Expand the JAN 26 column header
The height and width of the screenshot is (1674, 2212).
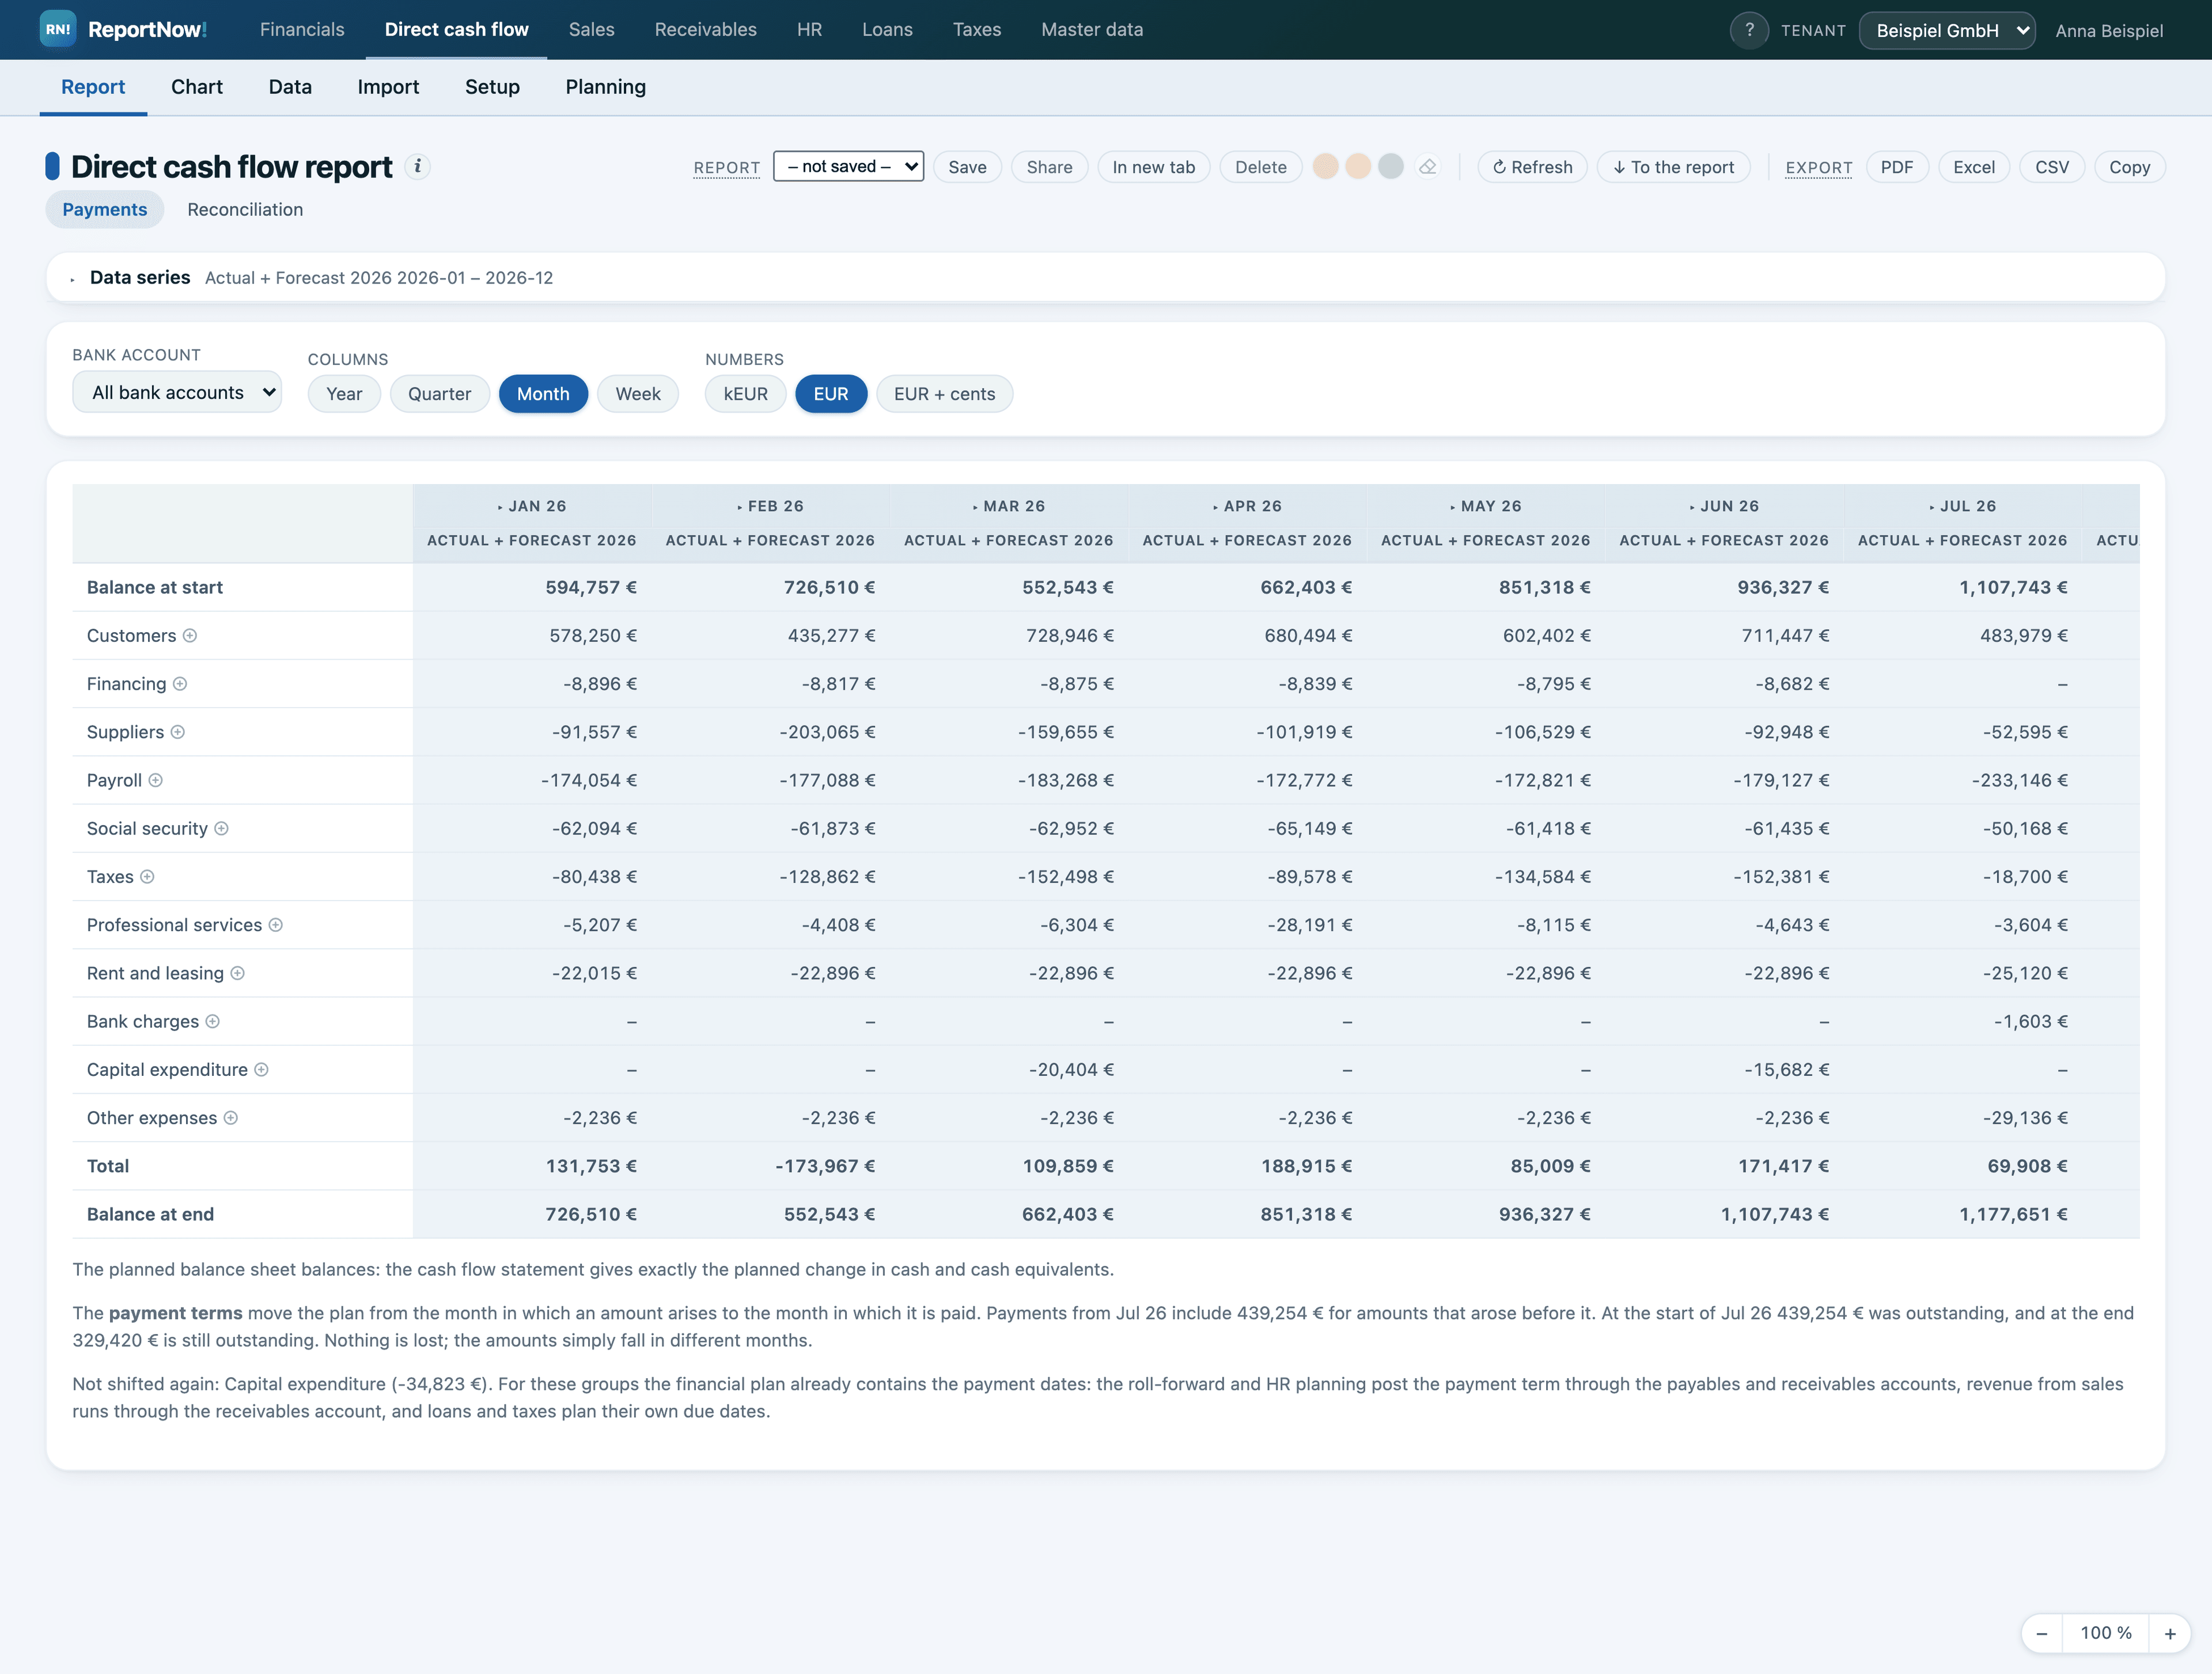(532, 507)
